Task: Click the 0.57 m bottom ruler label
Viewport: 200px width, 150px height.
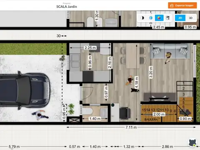Action: (75, 147)
